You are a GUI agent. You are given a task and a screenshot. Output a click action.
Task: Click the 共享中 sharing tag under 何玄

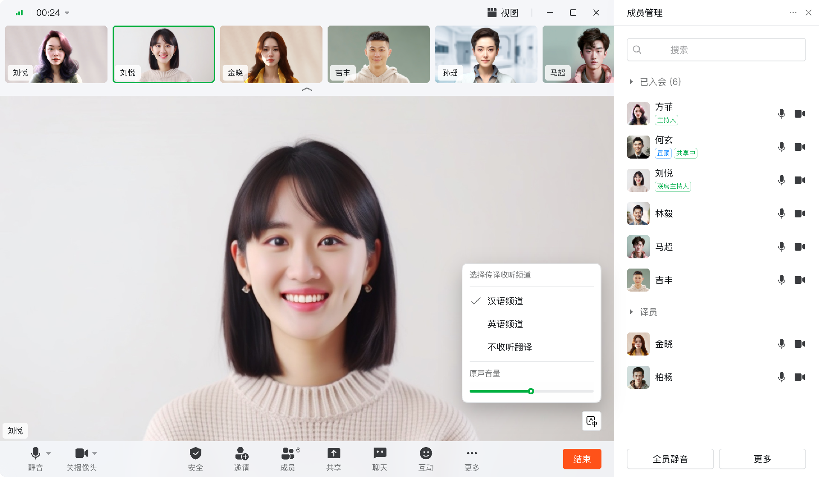686,153
